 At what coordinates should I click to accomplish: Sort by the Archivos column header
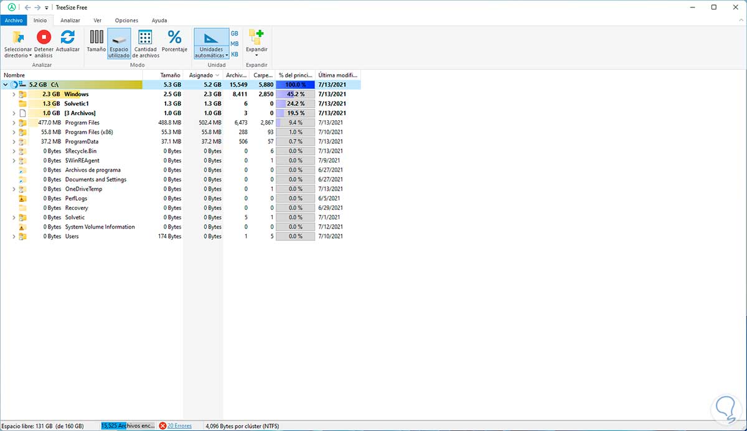pos(237,75)
